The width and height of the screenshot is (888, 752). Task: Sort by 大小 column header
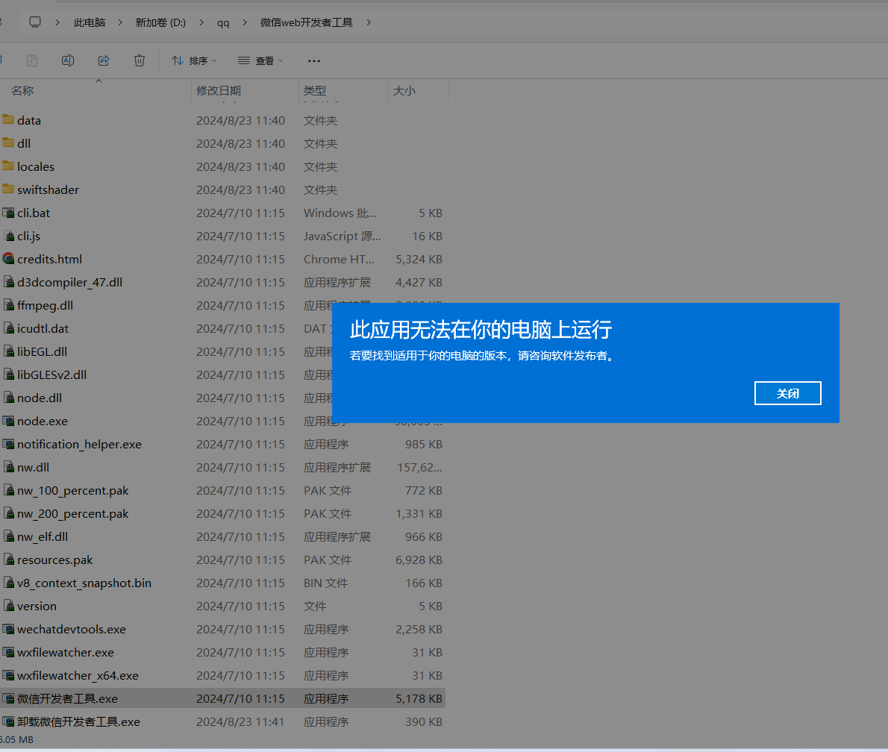404,90
